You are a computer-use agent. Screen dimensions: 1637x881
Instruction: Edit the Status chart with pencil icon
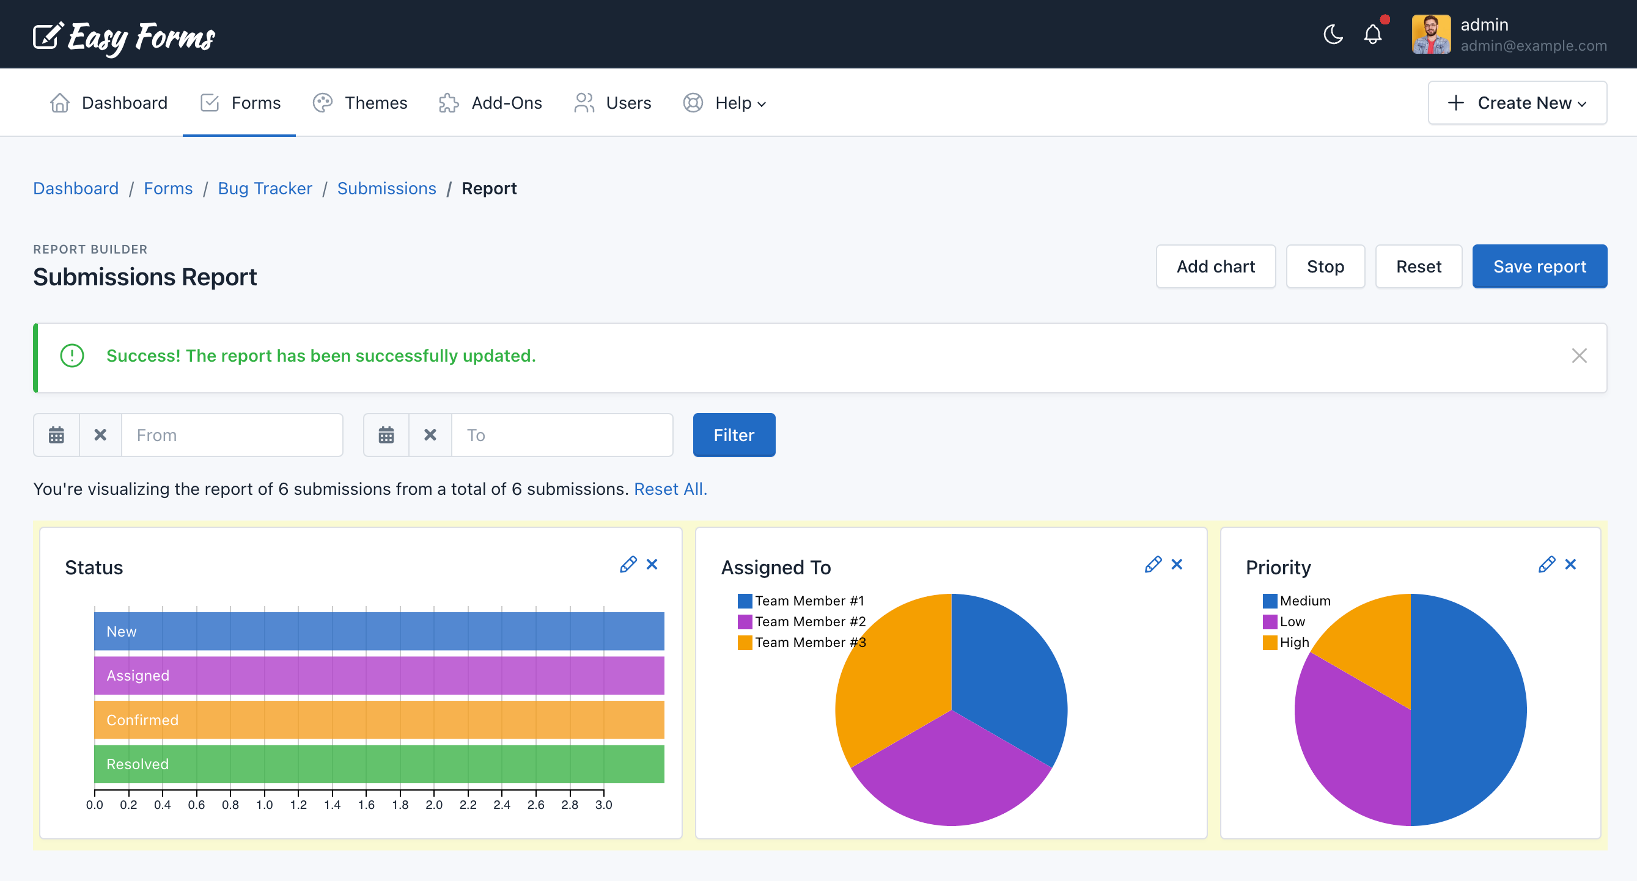coord(628,565)
